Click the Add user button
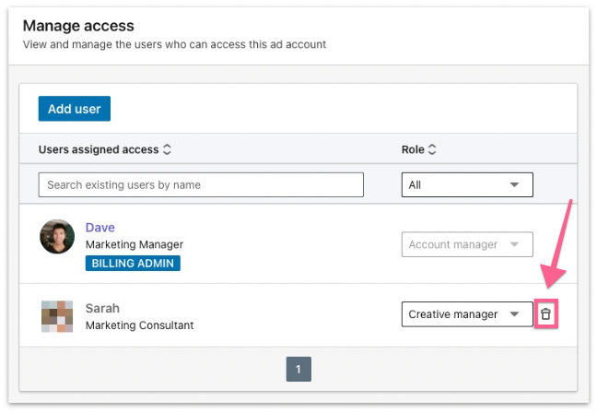This screenshot has width=597, height=413. [75, 109]
